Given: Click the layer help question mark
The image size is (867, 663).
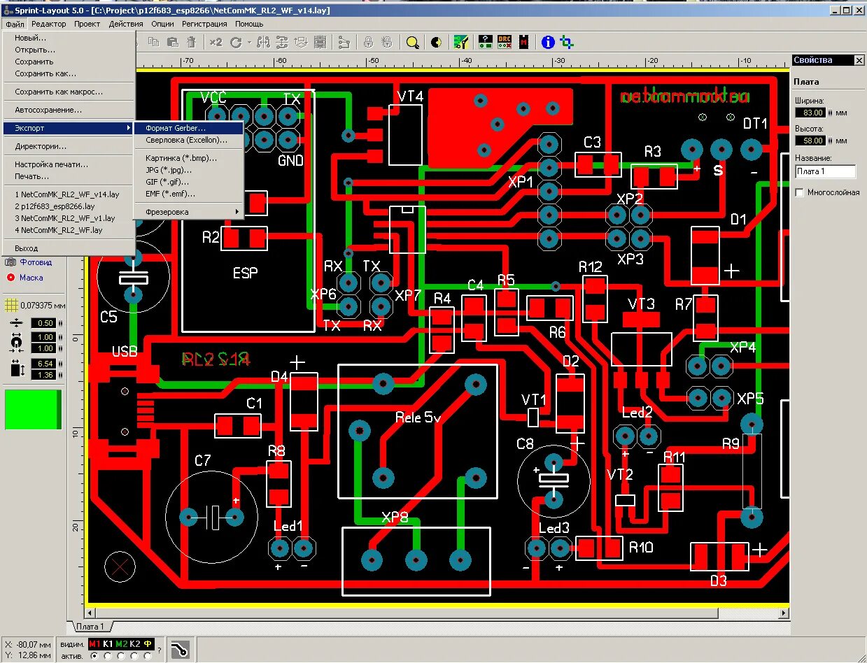Looking at the screenshot, I should [159, 650].
